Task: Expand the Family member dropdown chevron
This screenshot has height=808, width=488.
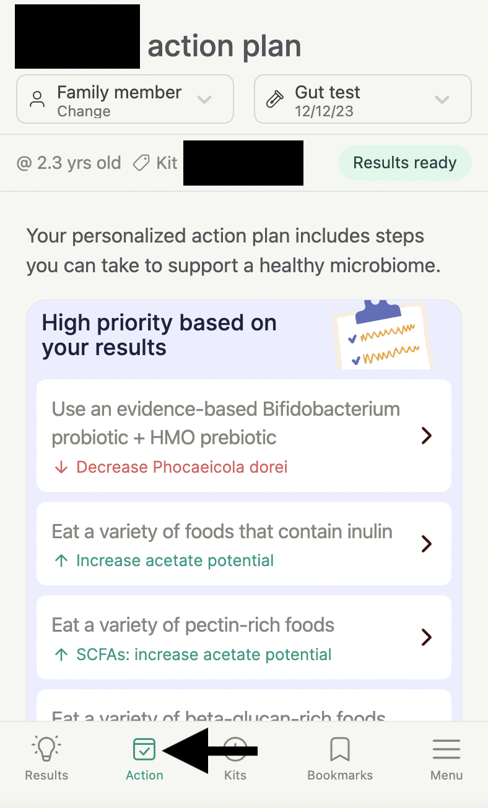Action: tap(204, 100)
